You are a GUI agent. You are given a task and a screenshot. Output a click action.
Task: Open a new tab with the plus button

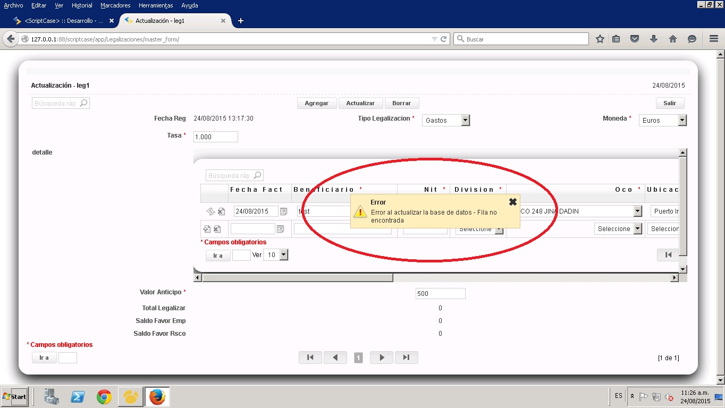click(x=241, y=21)
